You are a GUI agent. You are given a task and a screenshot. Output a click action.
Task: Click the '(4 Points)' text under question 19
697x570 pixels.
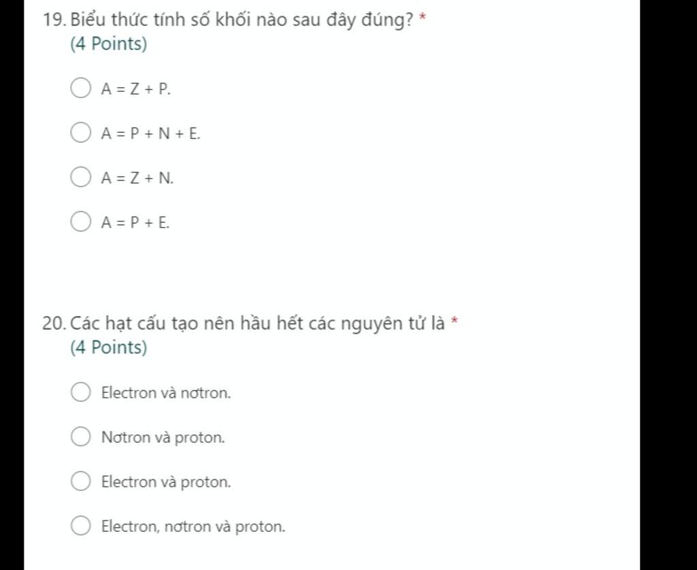pyautogui.click(x=108, y=45)
